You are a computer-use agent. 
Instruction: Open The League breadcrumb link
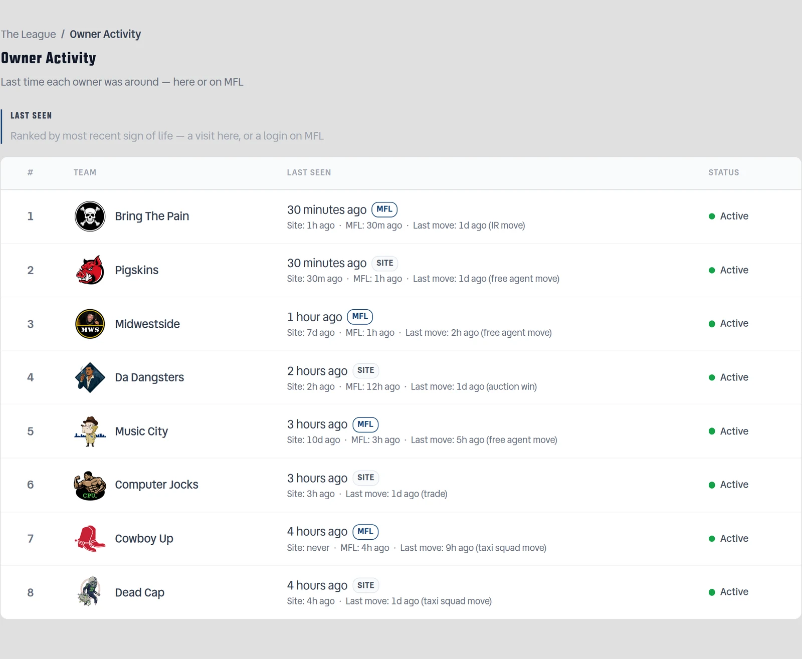click(x=29, y=34)
